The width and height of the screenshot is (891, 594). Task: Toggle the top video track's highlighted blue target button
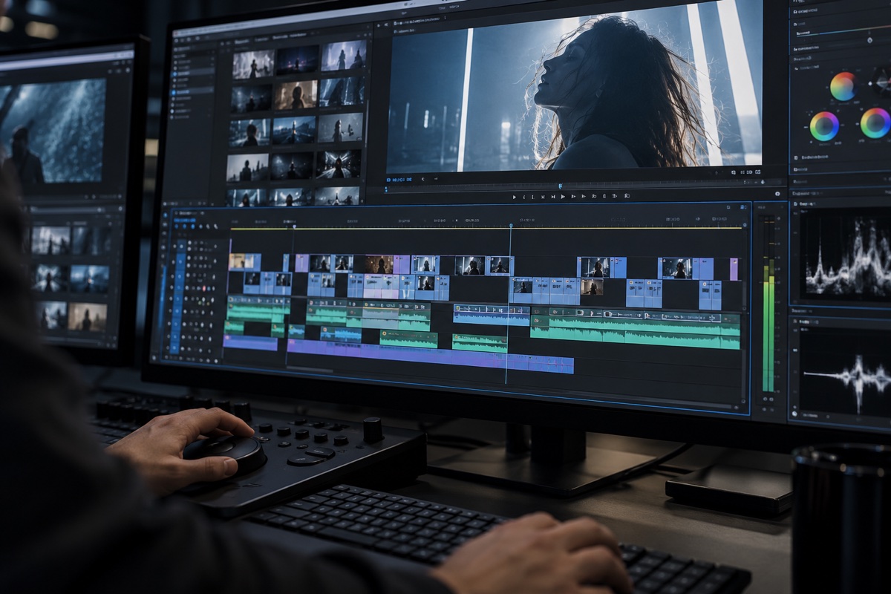[x=182, y=247]
